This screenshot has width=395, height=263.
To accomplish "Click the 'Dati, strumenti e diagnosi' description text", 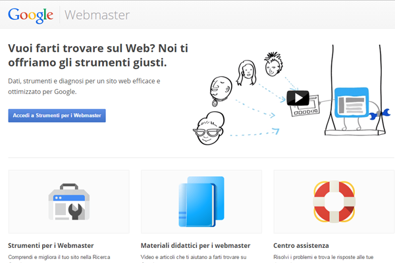I will [84, 86].
